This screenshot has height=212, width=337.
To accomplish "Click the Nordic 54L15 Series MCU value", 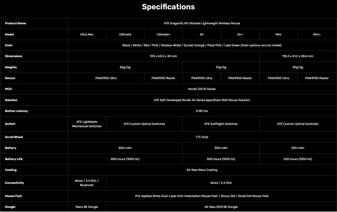I will [202, 89].
